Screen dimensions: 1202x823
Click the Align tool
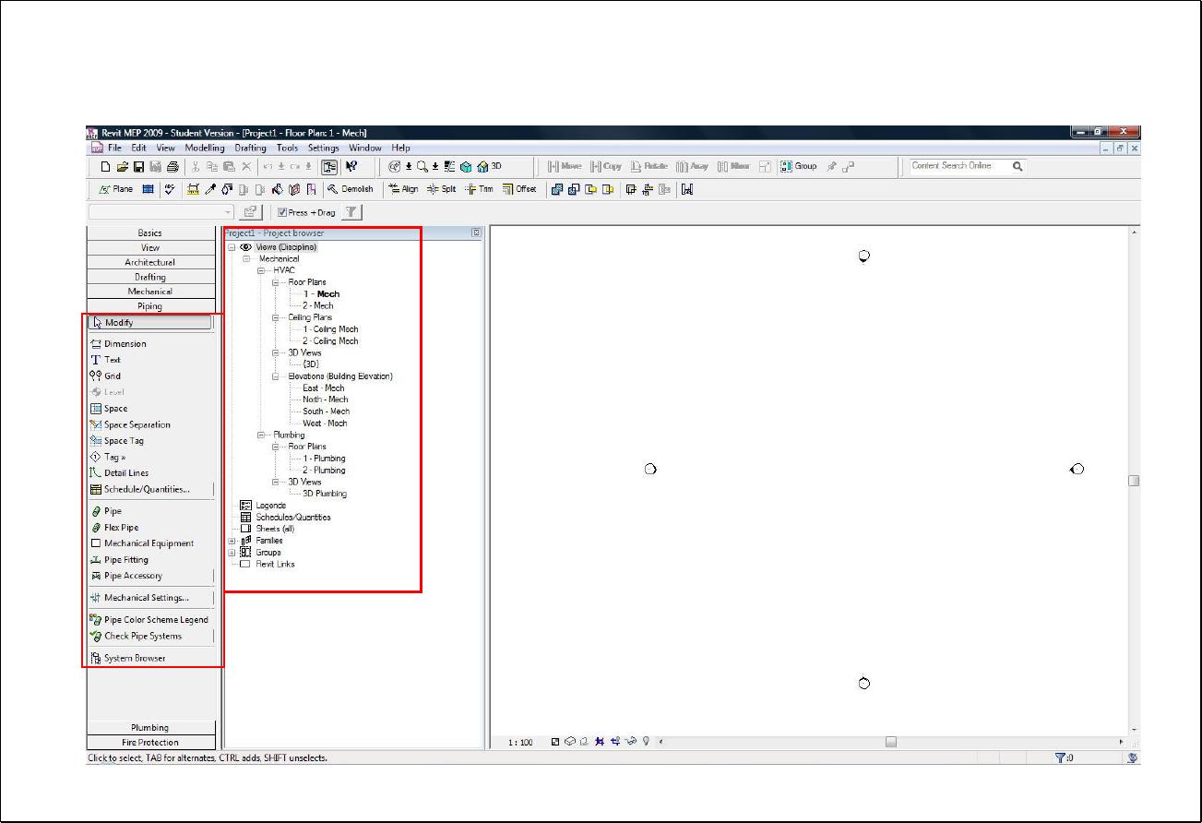tap(403, 189)
